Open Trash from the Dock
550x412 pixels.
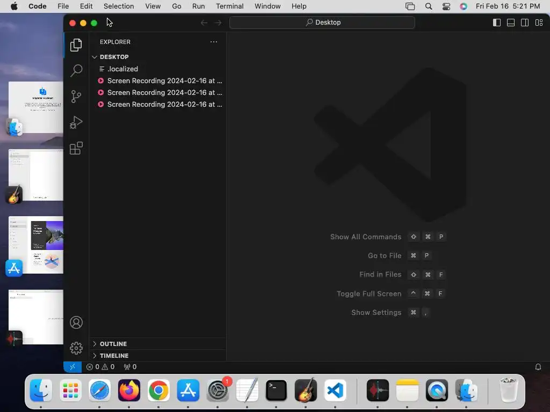click(508, 391)
